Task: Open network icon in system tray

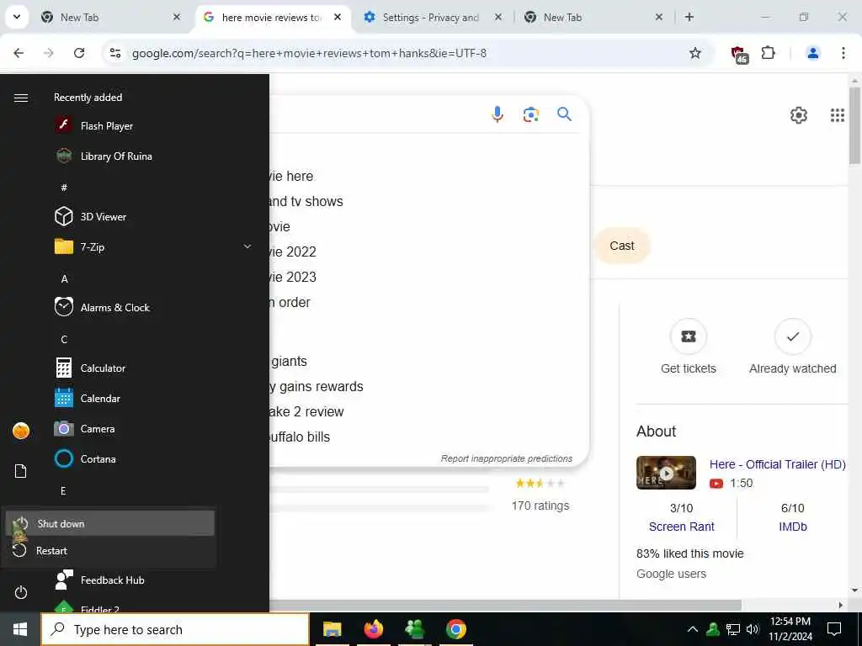Action: [x=733, y=629]
